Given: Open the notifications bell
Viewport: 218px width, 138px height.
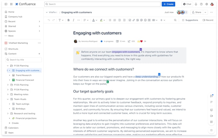Looking at the screenshot, I should pyautogui.click(x=196, y=4).
